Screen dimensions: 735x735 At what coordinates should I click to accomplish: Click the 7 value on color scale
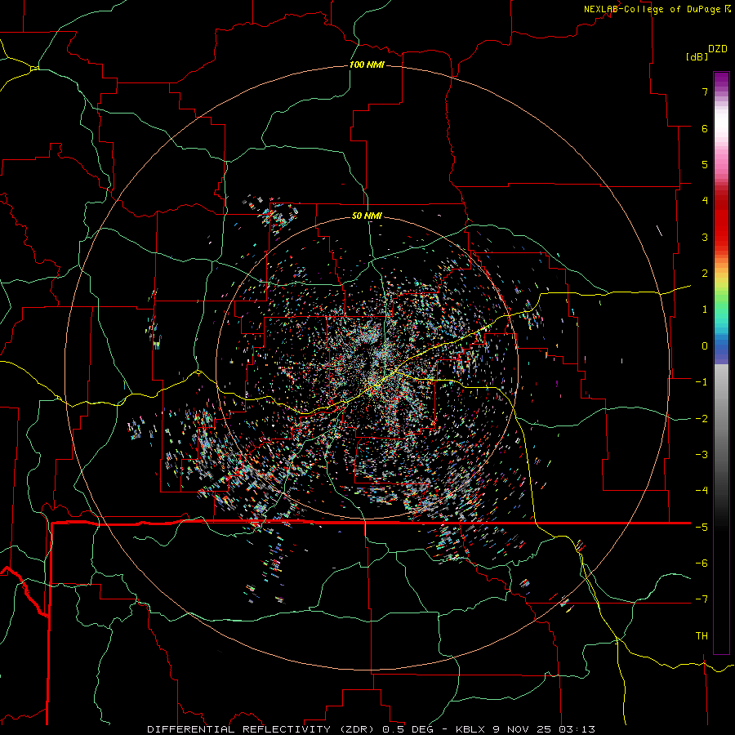click(705, 91)
